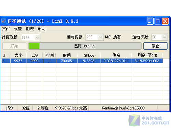Click the 排列 column header

click(x=50, y=55)
